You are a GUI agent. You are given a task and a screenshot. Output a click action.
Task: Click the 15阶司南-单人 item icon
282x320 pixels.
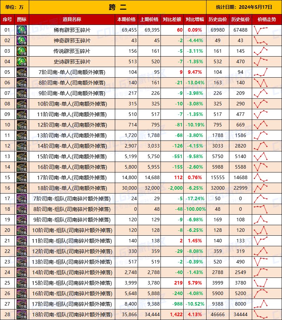click(x=22, y=157)
